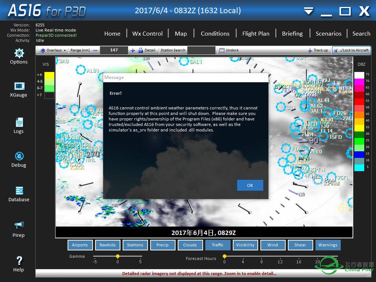Click the Message dialog title bar
Viewport: 376px width, 282px height.
186,77
